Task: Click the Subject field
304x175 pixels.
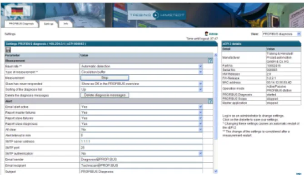Action: pyautogui.click(x=142, y=171)
